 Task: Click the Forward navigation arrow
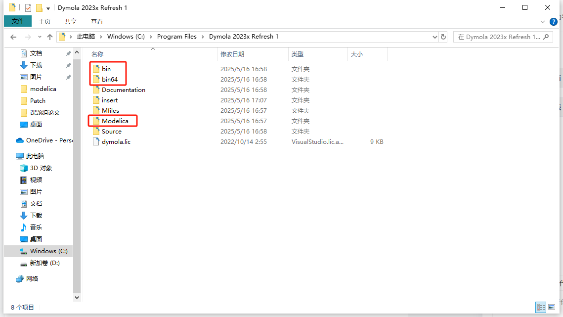pyautogui.click(x=28, y=37)
